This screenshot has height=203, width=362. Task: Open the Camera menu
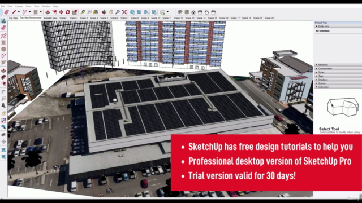(19, 6)
